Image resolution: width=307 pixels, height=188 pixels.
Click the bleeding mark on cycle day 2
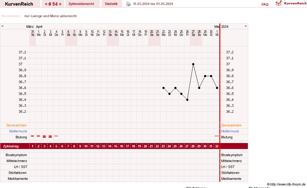pos(38,136)
